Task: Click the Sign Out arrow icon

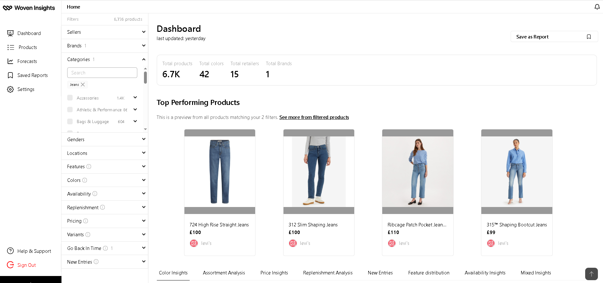Action: (11, 265)
